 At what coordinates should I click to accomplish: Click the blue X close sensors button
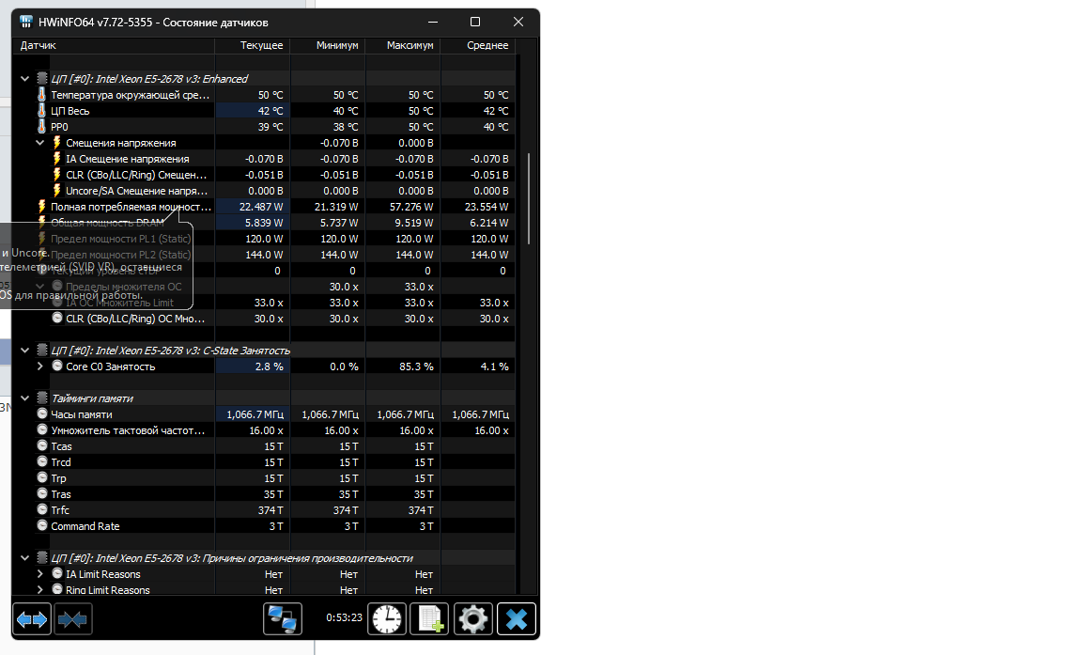[517, 619]
